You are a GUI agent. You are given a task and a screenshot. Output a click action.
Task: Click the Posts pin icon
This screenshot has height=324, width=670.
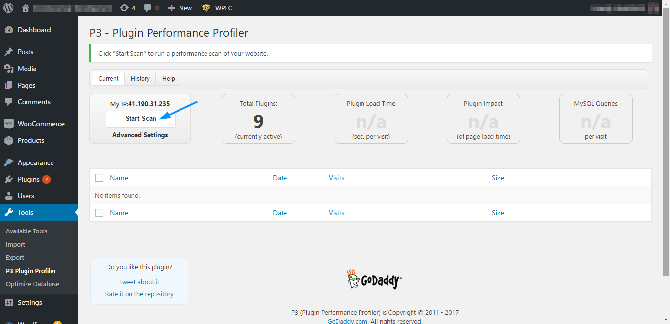point(9,52)
